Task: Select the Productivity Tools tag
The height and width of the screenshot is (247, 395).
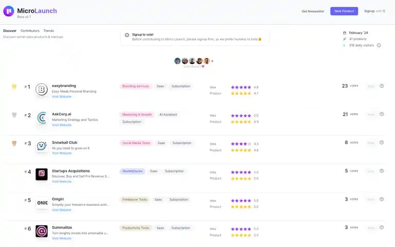Action: pyautogui.click(x=136, y=228)
